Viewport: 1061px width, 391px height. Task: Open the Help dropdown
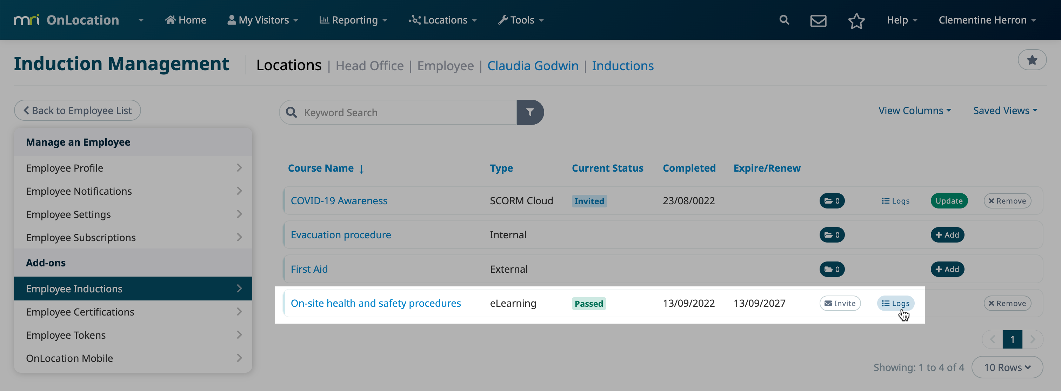coord(902,20)
